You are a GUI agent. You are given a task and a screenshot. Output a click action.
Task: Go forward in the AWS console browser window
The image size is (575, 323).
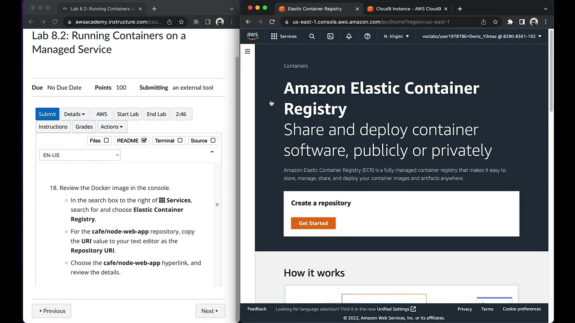point(260,22)
